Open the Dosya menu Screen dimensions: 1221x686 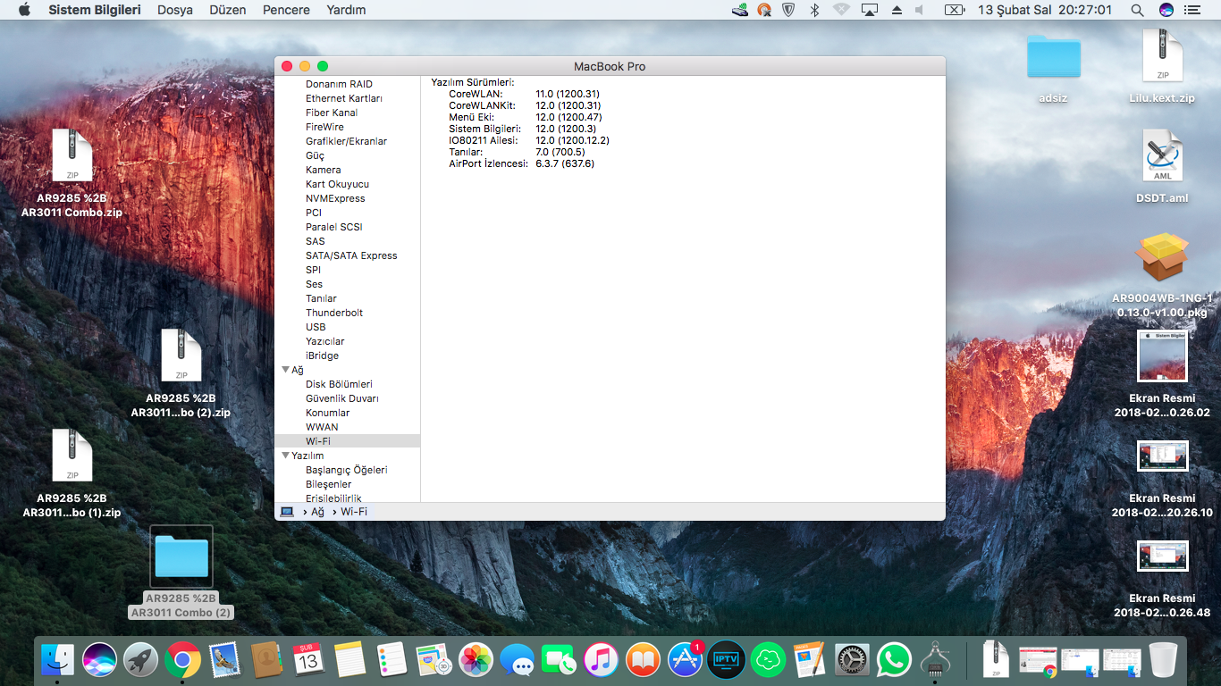(x=175, y=10)
